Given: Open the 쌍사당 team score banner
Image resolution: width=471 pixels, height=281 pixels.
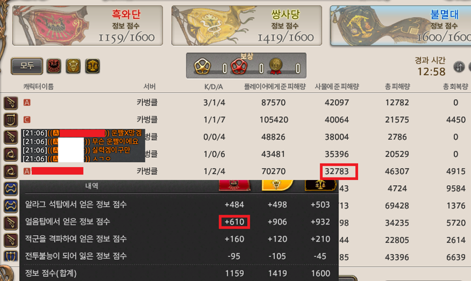Looking at the screenshot, I should (247, 26).
